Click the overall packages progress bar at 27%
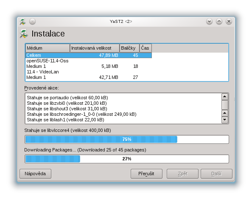The height and width of the screenshot is (199, 252). [127, 159]
